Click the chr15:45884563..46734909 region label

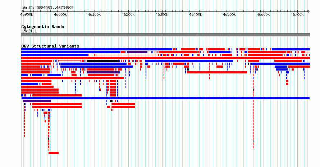pos(47,8)
